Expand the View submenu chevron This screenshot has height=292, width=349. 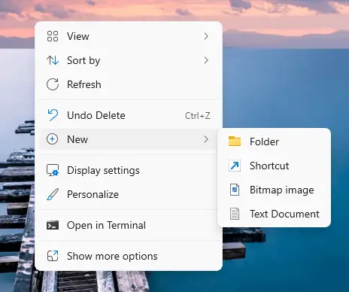tap(206, 36)
